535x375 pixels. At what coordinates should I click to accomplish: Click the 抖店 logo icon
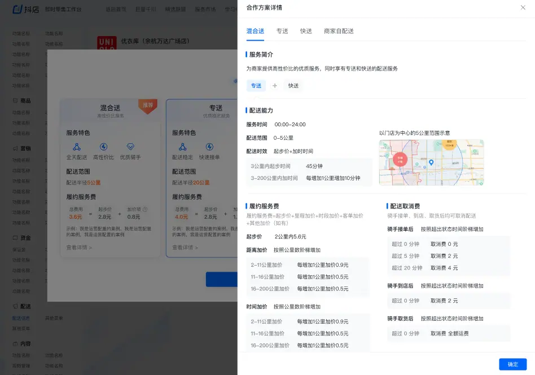click(17, 9)
